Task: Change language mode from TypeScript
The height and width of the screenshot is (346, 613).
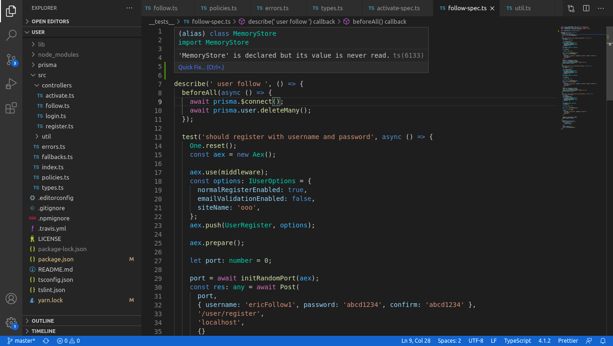Action: [x=517, y=341]
